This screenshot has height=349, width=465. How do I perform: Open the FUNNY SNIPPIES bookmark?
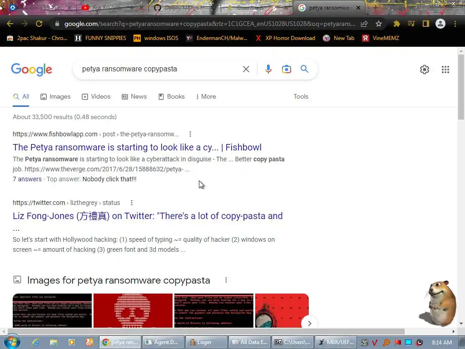100,38
